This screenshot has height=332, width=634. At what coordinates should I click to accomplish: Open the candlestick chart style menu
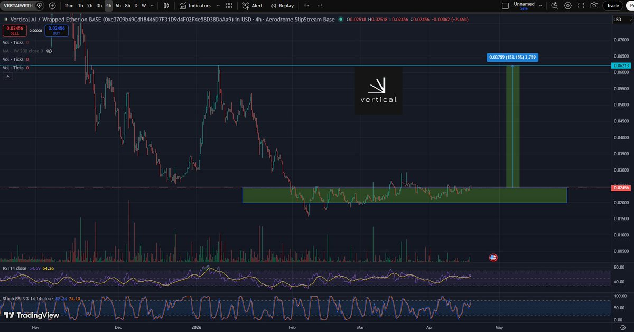click(x=166, y=6)
